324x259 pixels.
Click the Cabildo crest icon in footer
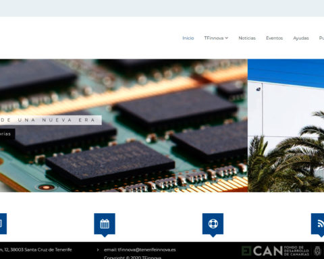tap(317, 251)
